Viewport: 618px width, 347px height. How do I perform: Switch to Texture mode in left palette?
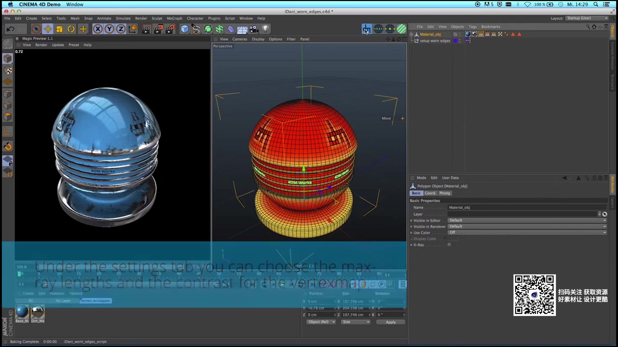8,70
